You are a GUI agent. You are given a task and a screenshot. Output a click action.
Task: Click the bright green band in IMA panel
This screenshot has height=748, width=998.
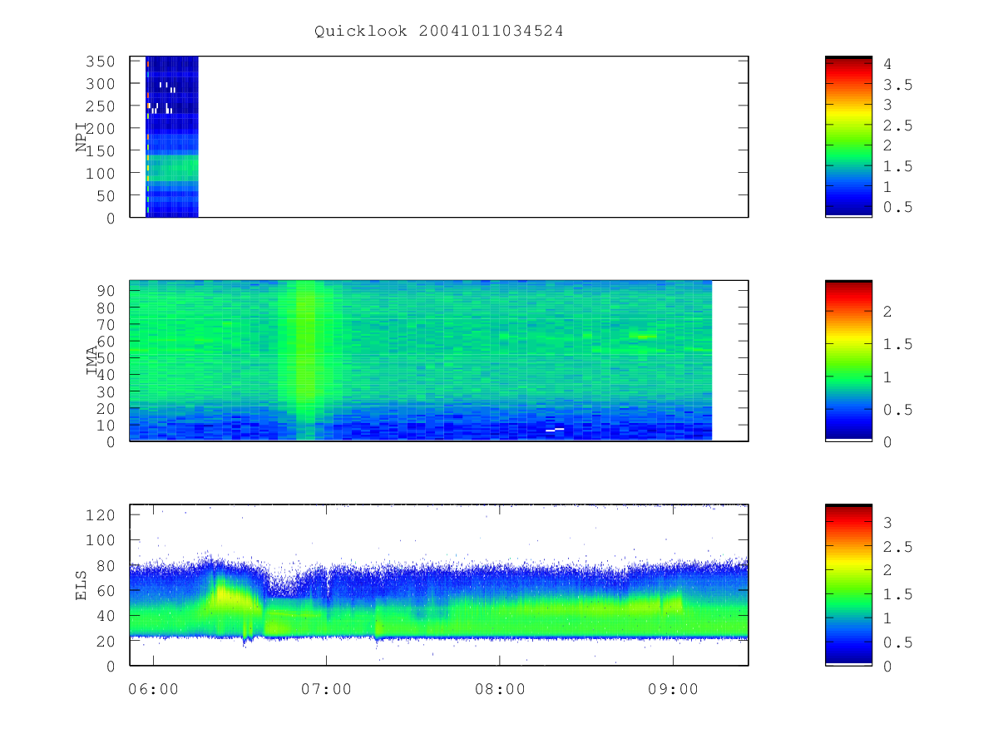click(x=307, y=360)
